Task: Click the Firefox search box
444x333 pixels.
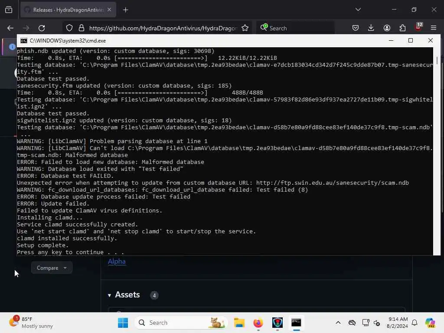Action: [295, 28]
